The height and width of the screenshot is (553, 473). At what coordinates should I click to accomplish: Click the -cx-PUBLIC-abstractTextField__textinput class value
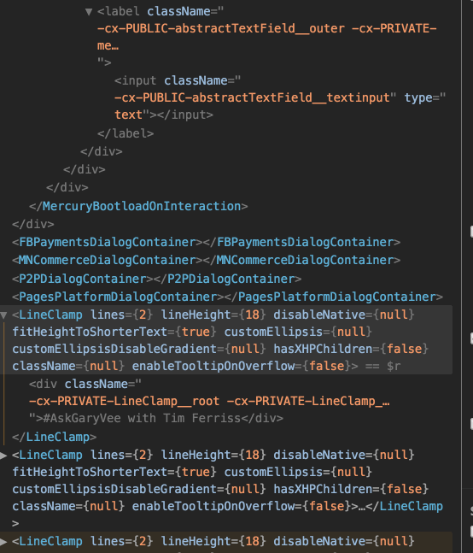click(252, 97)
